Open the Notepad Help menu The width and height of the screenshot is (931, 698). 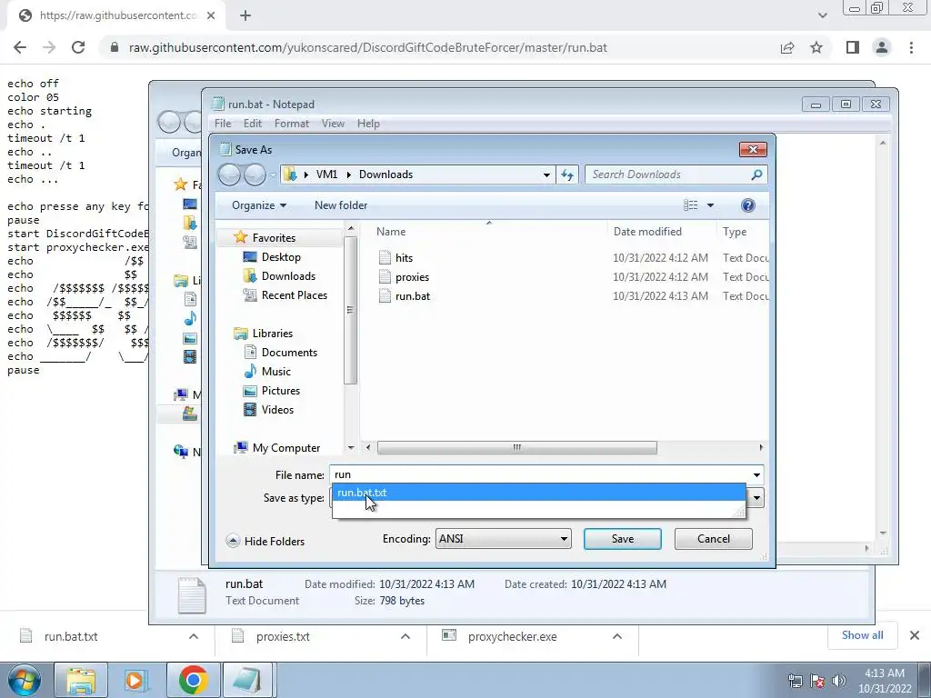coord(368,124)
